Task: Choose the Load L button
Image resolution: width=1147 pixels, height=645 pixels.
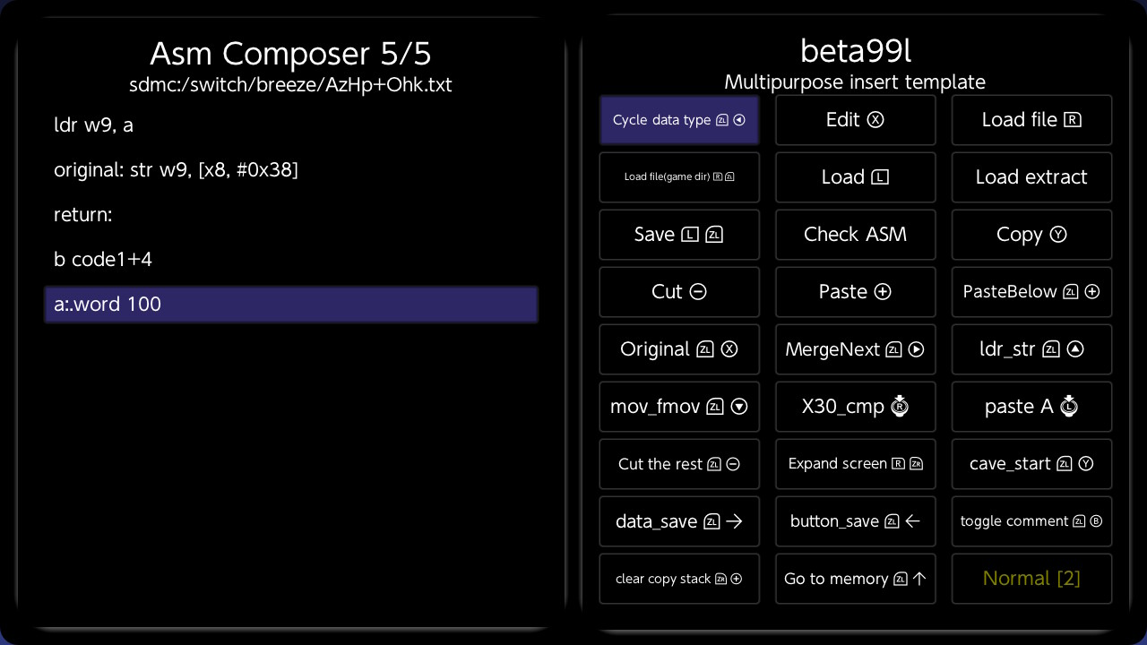Action: click(x=855, y=177)
